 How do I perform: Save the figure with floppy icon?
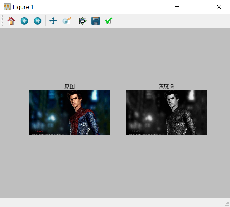click(96, 21)
